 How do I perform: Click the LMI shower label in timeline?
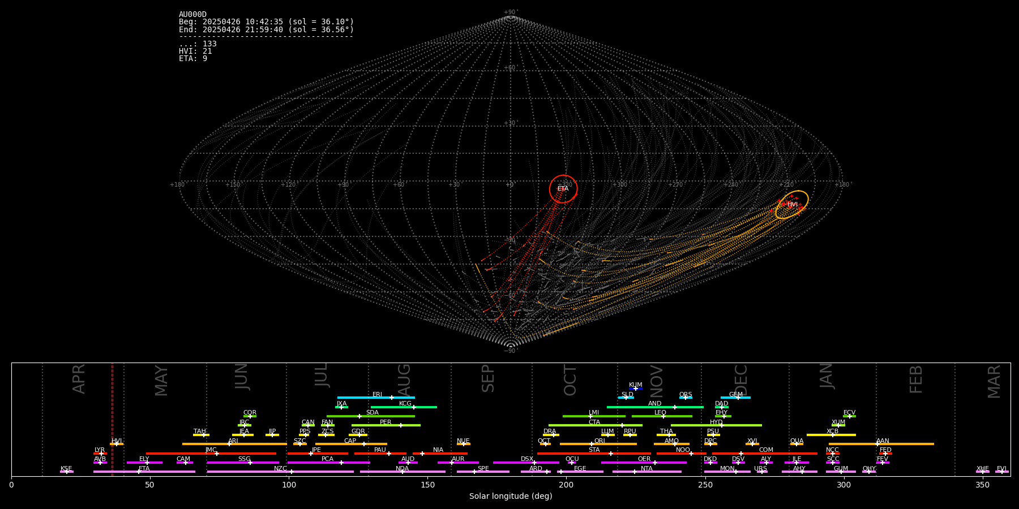pos(594,413)
